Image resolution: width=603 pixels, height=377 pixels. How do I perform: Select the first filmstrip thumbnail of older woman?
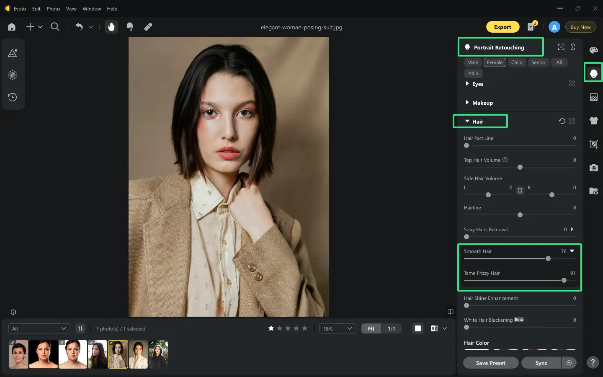(18, 354)
